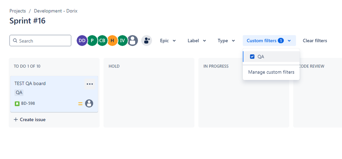Click the search magnifier icon
Image resolution: width=342 pixels, height=159 pixels.
point(15,41)
